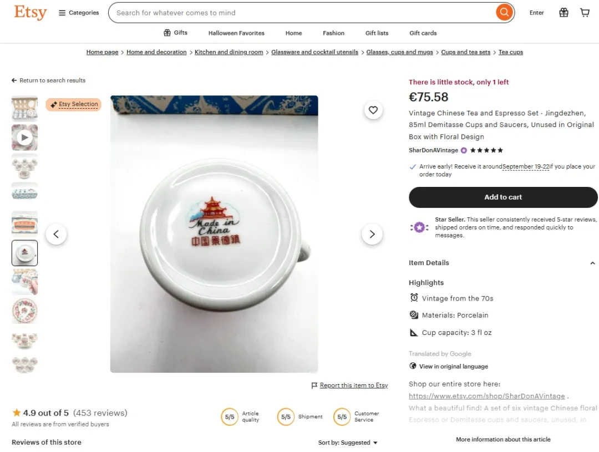Viewport: 599px width, 452px height.
Task: Select the floral saucer thumbnail
Action: (24, 311)
